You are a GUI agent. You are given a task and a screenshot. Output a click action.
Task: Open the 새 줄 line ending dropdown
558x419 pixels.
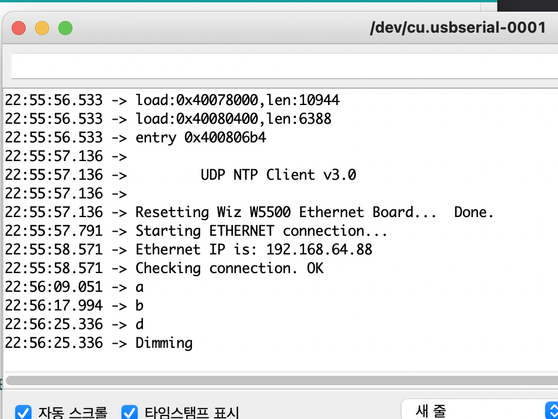click(480, 410)
